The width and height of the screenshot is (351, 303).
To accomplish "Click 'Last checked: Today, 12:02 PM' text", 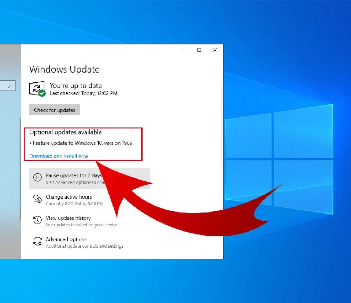I will tap(84, 93).
